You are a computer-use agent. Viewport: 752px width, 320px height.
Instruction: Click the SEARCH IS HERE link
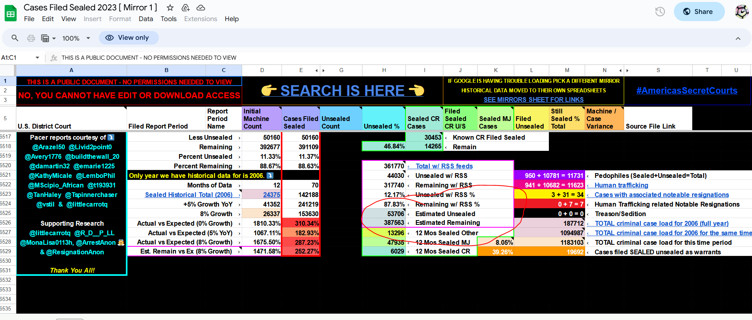click(343, 91)
